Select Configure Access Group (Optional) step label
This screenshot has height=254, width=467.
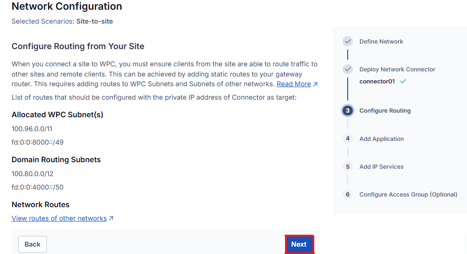(x=408, y=195)
